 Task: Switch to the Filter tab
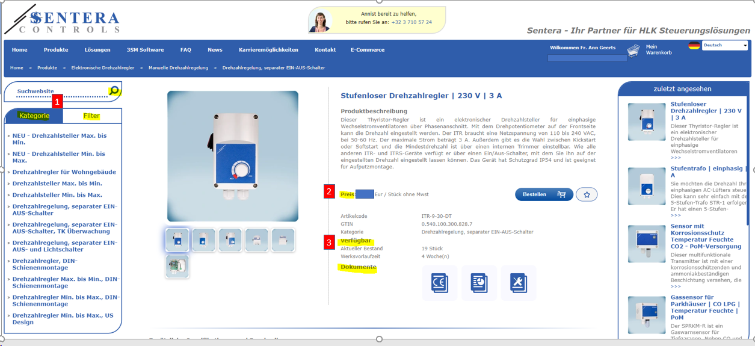(91, 116)
